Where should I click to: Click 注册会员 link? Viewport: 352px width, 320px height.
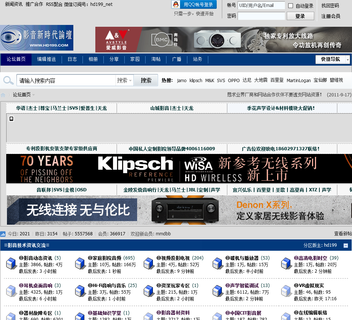pos(331,16)
